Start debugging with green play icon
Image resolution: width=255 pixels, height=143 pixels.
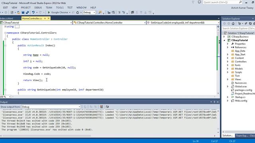pos(49,12)
